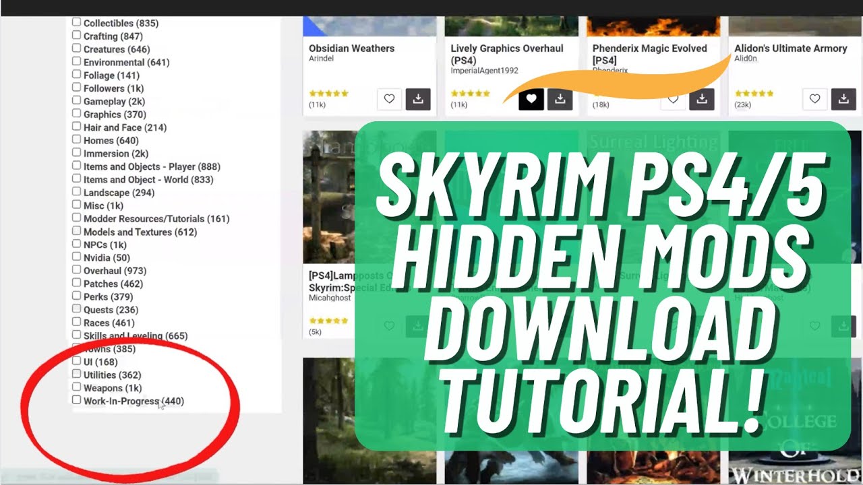Tick Skills and Leveling (665) checkbox
This screenshot has width=863, height=485.
pos(77,335)
